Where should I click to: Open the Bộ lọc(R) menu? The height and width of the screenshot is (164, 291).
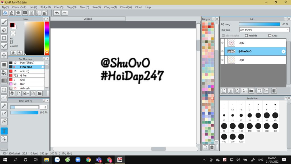click(x=45, y=7)
